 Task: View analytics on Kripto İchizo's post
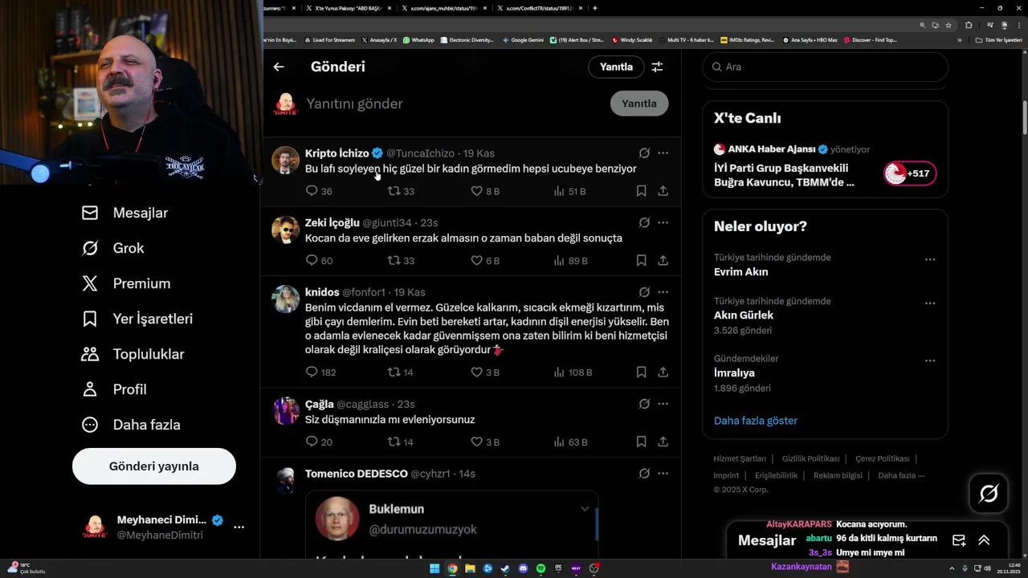click(x=559, y=191)
